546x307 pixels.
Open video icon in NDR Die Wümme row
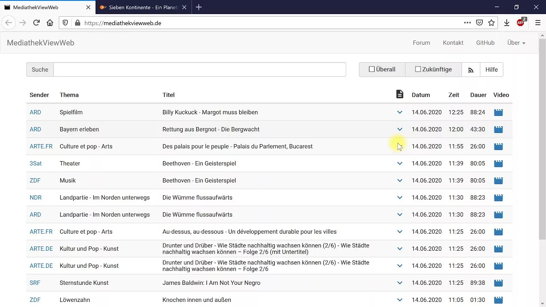(x=498, y=198)
